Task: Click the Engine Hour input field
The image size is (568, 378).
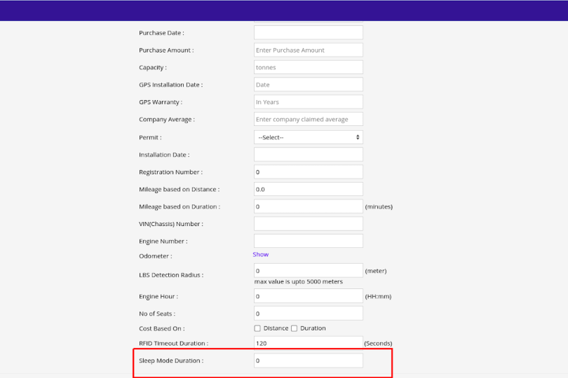Action: (308, 296)
